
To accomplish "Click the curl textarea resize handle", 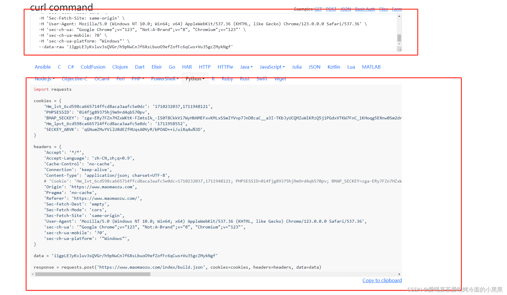I will (x=399, y=49).
